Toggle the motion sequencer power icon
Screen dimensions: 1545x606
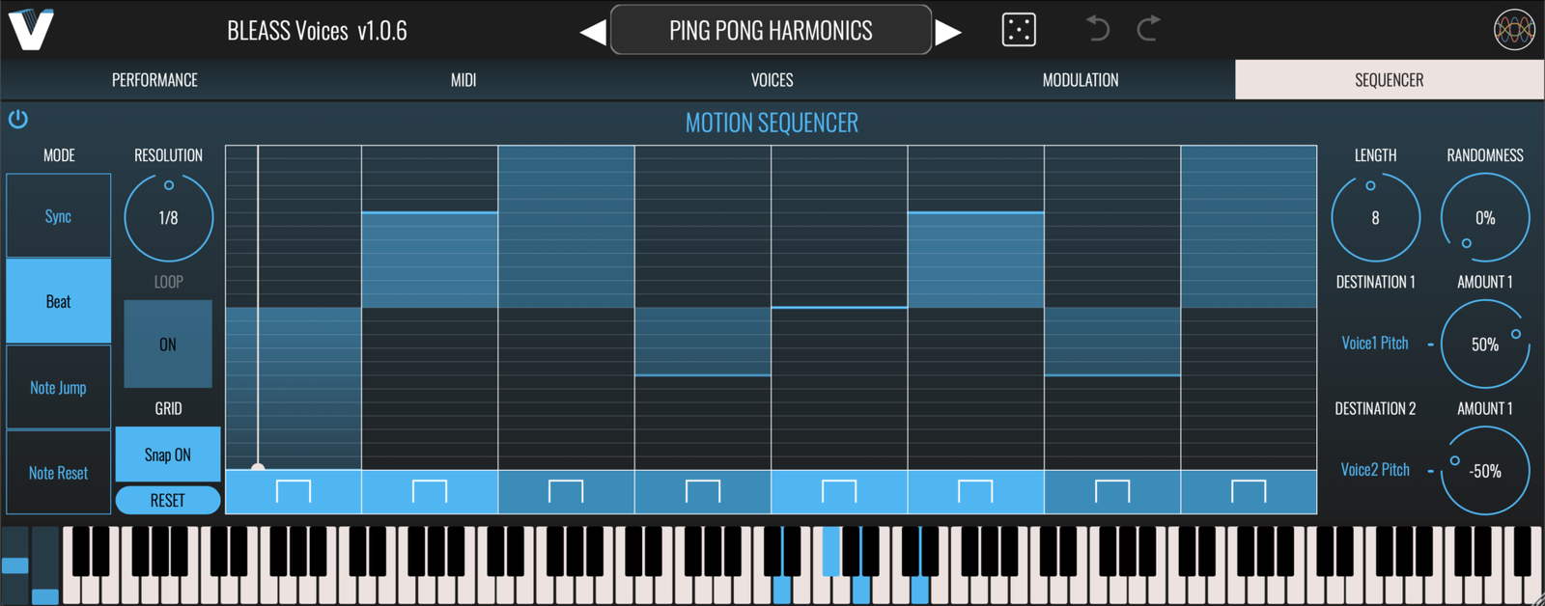[18, 119]
